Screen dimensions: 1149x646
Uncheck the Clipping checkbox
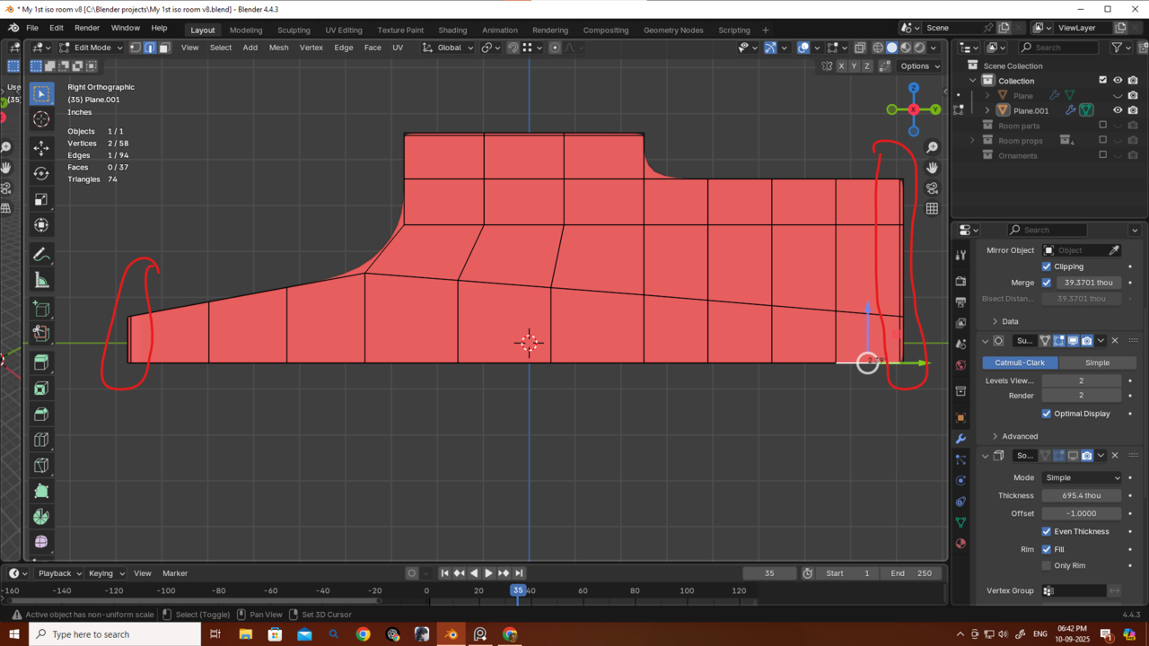[1047, 266]
